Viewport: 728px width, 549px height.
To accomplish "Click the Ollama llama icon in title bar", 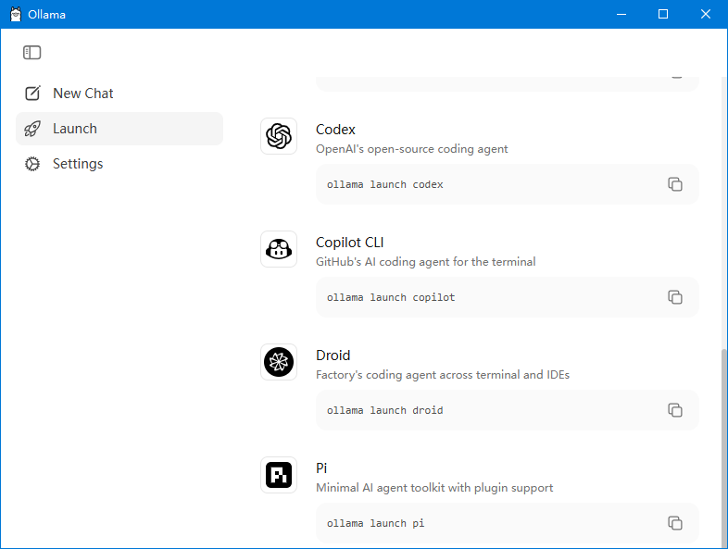I will (16, 15).
